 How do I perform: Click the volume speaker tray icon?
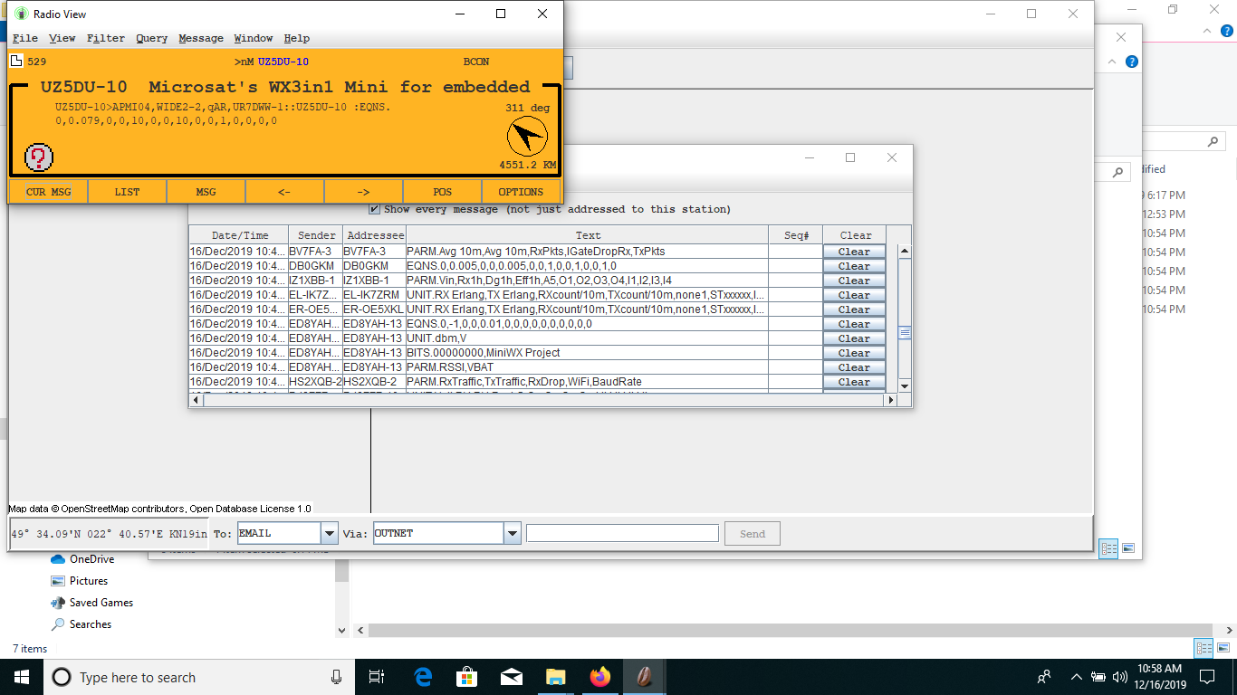[1120, 677]
